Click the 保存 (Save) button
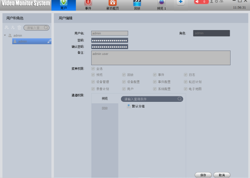Image resolution: width=250 pixels, height=178 pixels. click(203, 175)
